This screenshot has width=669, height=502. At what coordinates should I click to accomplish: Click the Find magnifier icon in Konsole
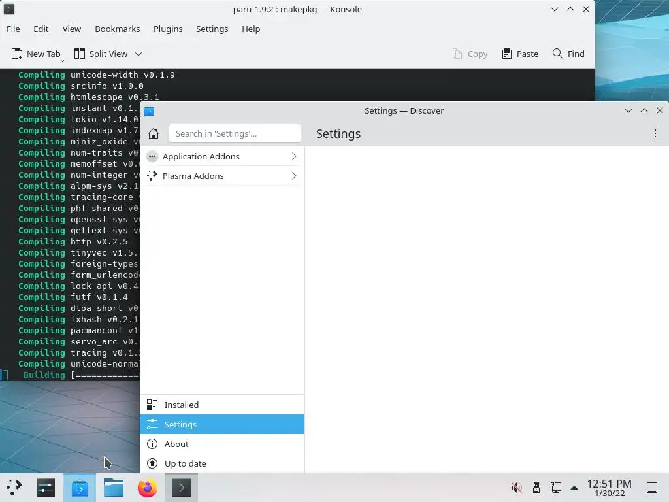click(558, 54)
